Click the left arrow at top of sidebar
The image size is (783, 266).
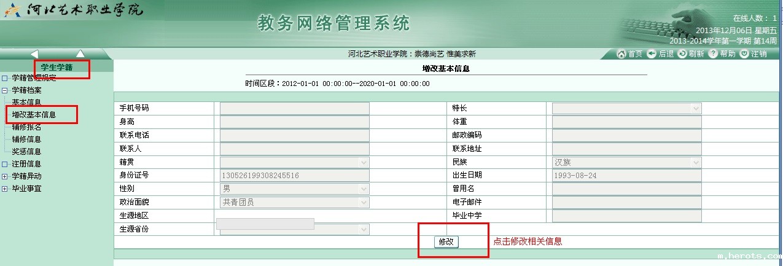pos(34,54)
